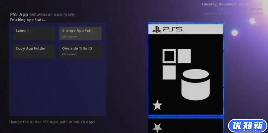Viewport: 268px width, 133px height.
Task: Open the Override Title ID option
Action: pos(80,51)
